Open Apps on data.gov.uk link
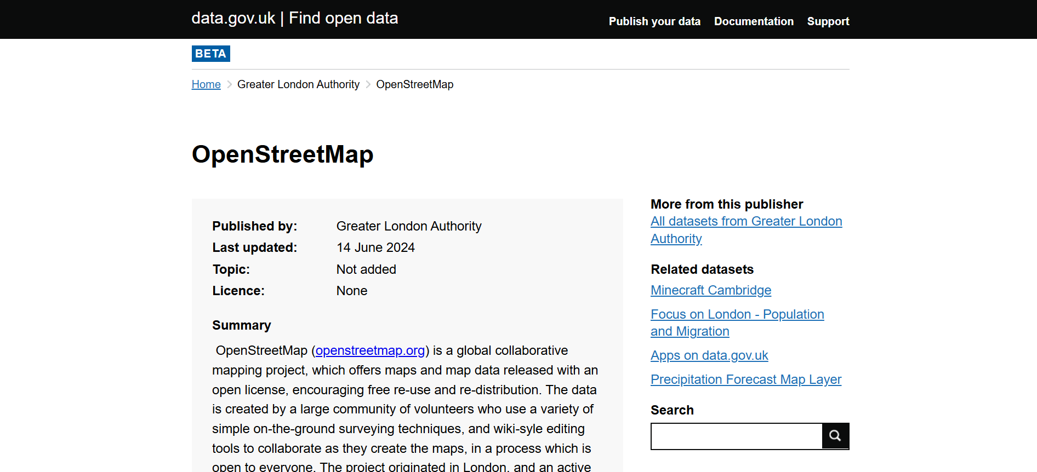Viewport: 1037px width, 472px height. click(709, 355)
